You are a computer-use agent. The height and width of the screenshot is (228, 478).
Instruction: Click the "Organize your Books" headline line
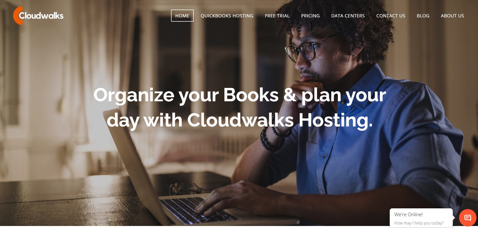tap(240, 95)
